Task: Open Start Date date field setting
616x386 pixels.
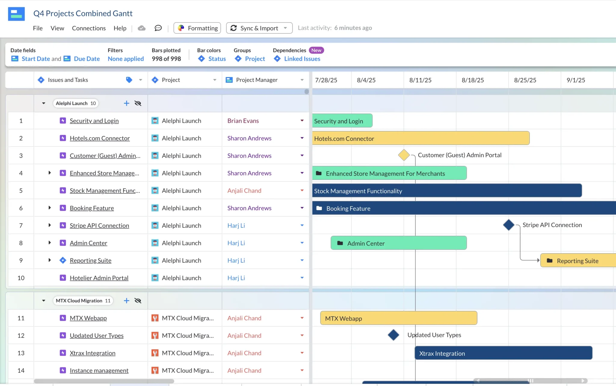Action: point(35,59)
